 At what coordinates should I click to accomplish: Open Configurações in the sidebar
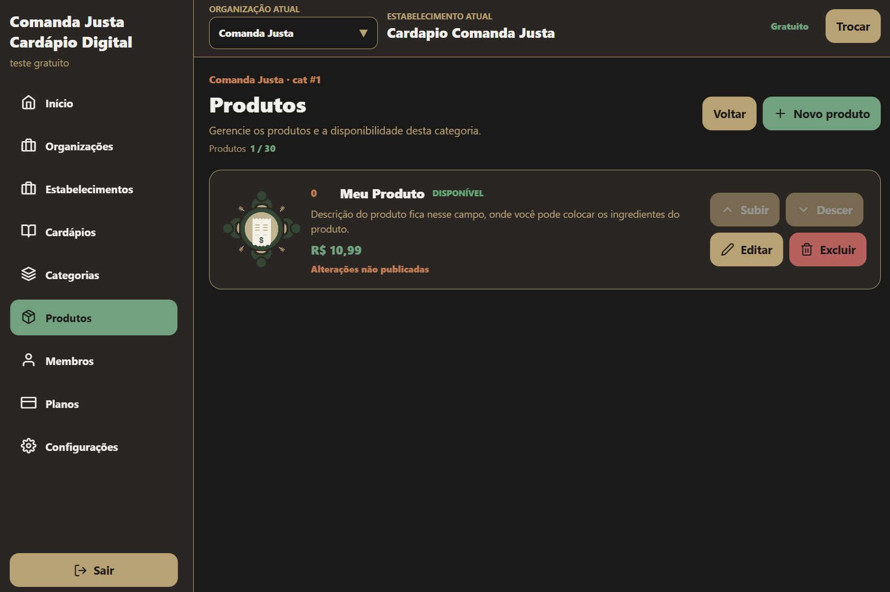94,447
